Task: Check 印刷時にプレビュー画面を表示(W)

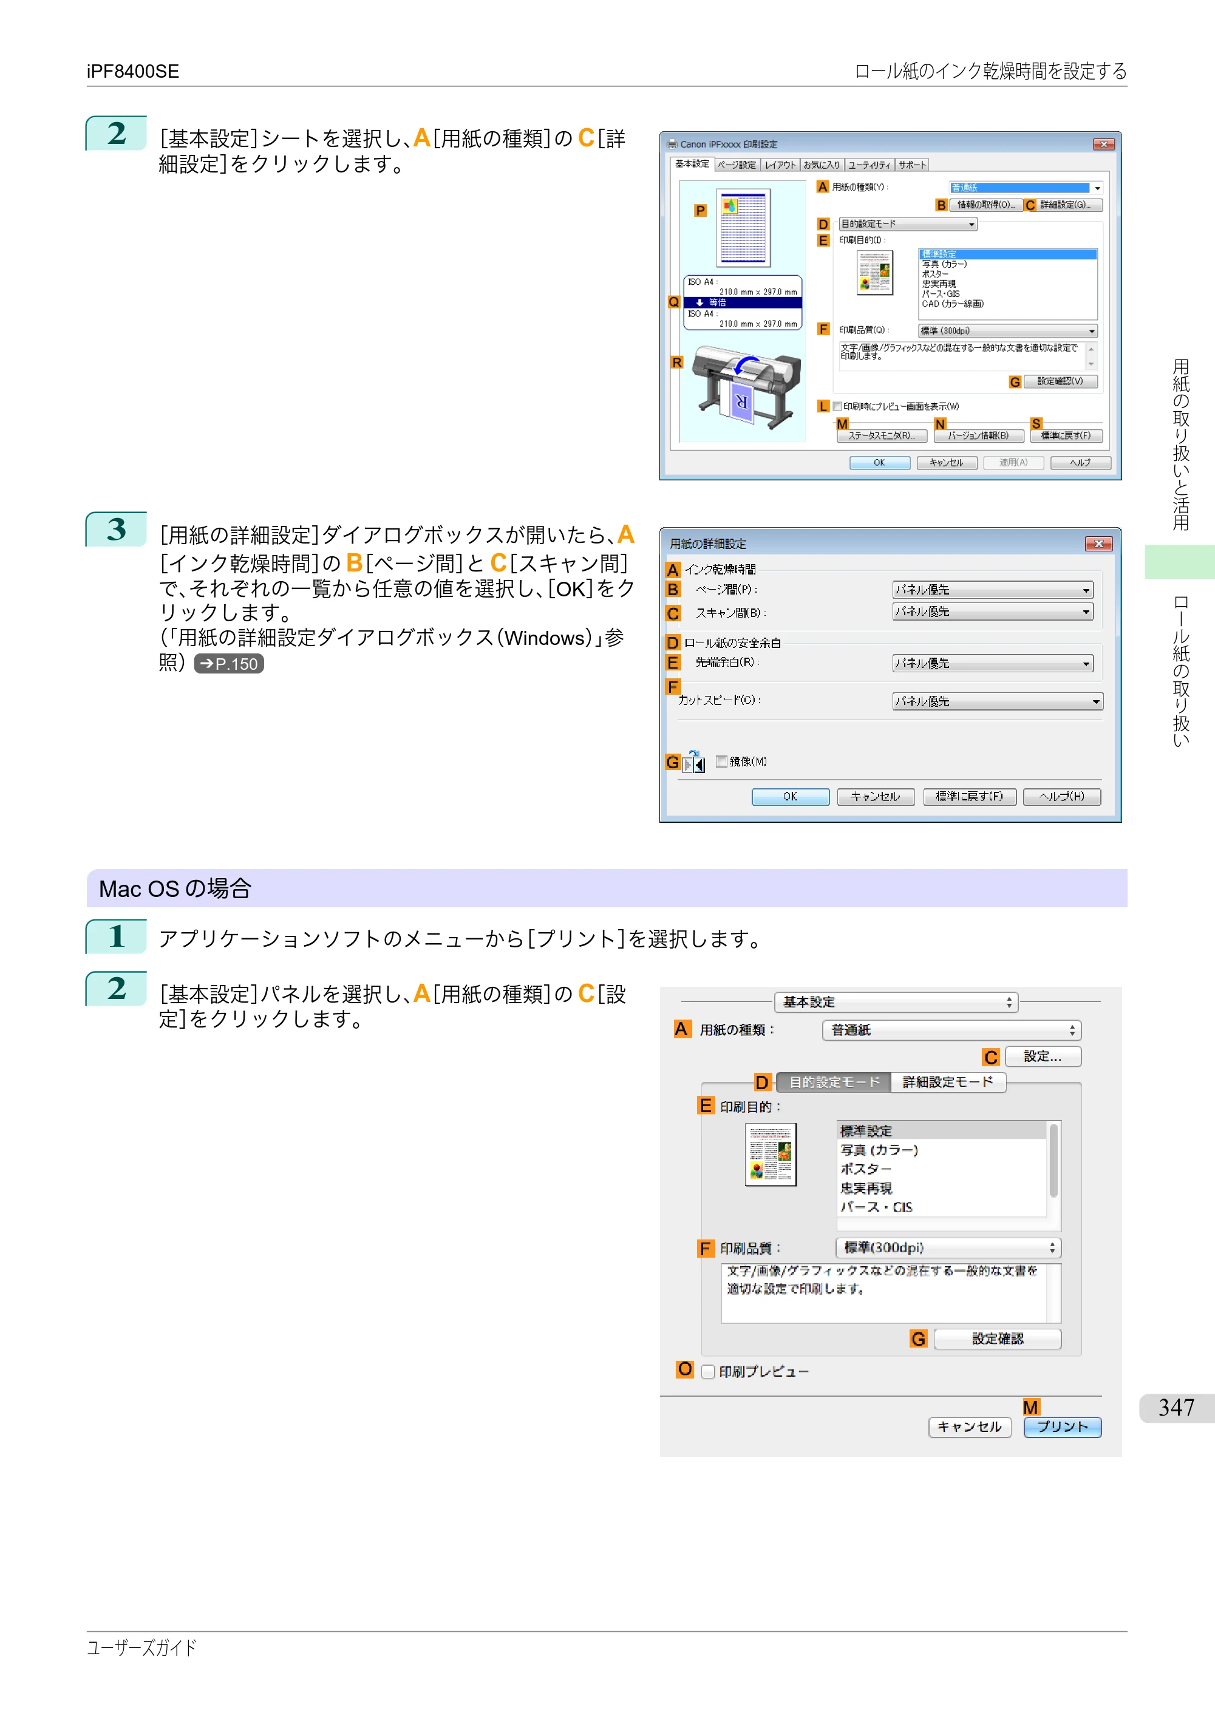Action: [837, 406]
